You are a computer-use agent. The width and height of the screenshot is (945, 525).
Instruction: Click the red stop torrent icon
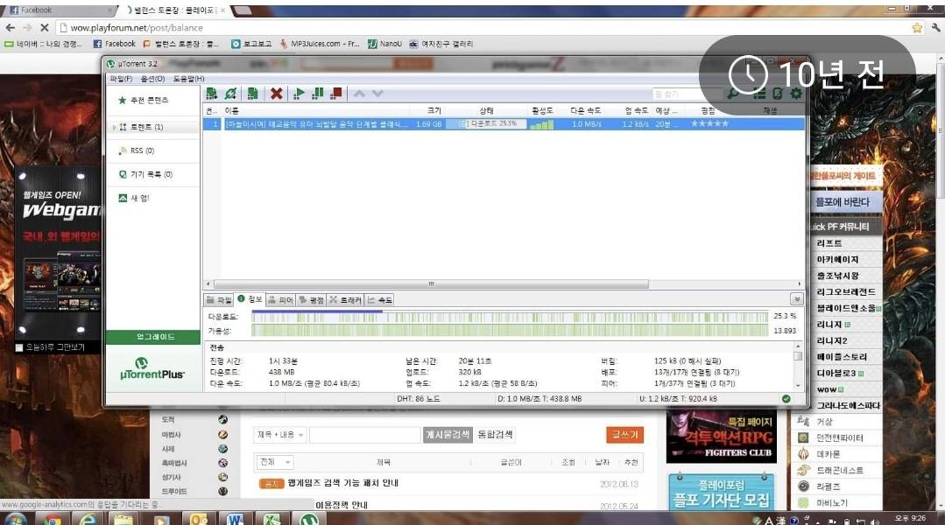pyautogui.click(x=336, y=94)
